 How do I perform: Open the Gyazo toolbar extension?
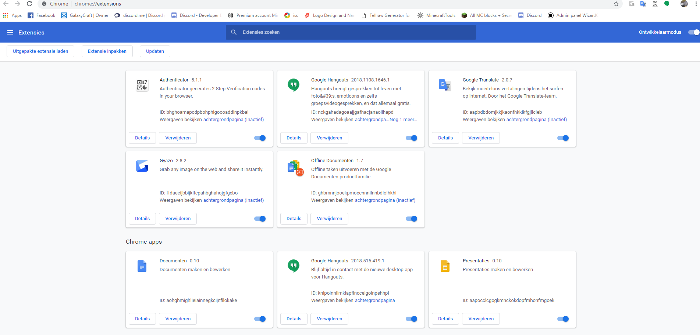(x=632, y=4)
